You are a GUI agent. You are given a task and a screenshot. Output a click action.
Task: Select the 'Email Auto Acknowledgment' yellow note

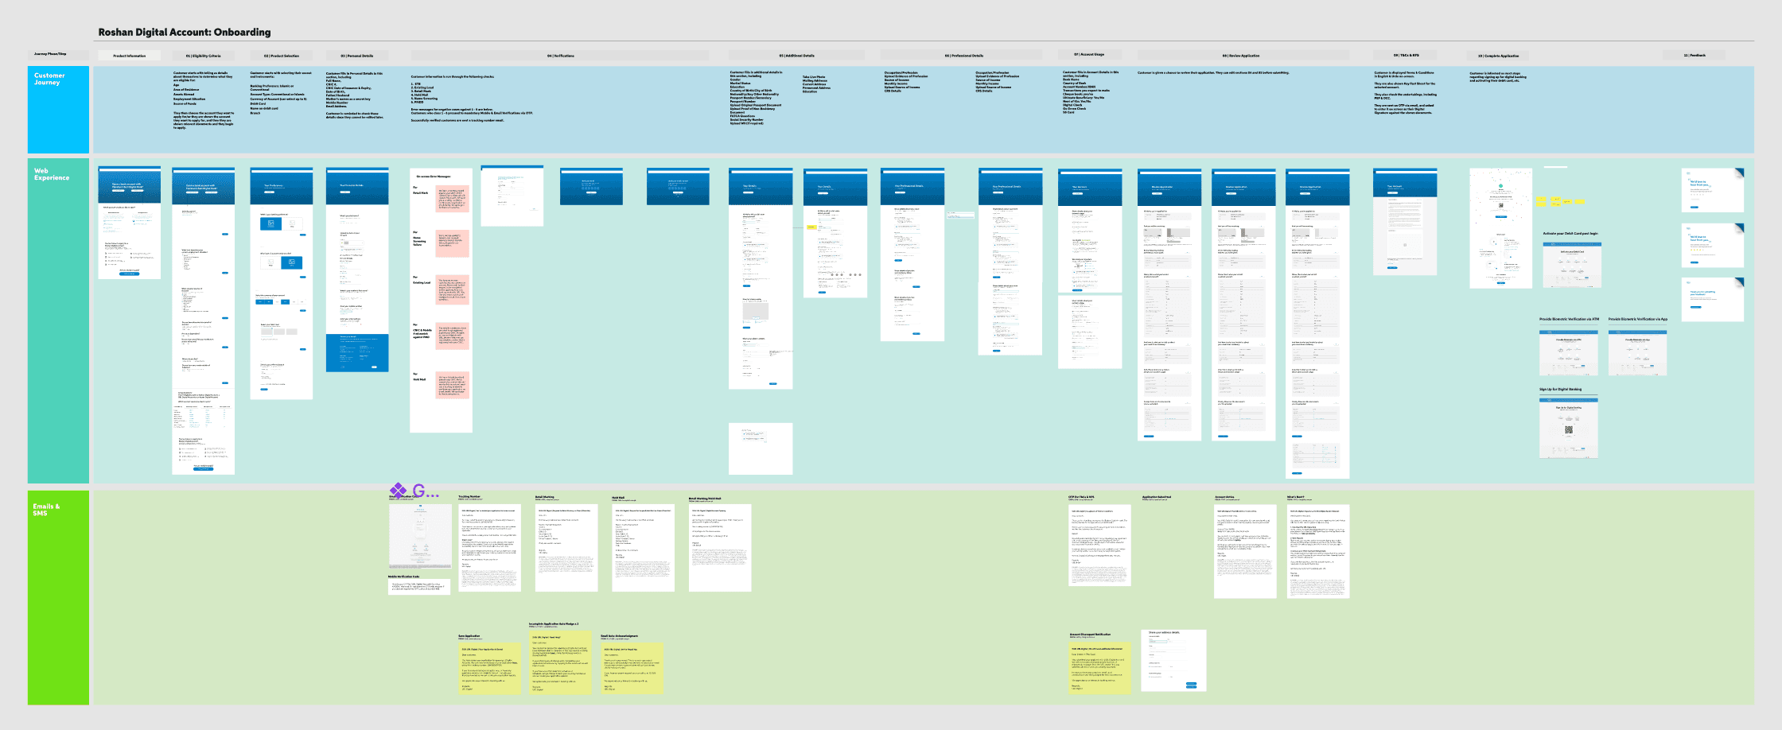[632, 668]
